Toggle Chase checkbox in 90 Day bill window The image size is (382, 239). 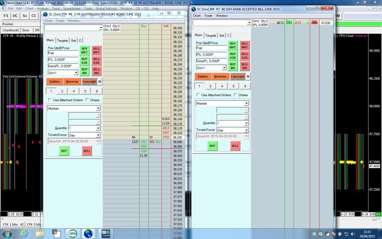236,95
